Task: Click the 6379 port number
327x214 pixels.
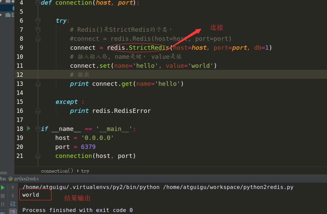Action: 88,147
